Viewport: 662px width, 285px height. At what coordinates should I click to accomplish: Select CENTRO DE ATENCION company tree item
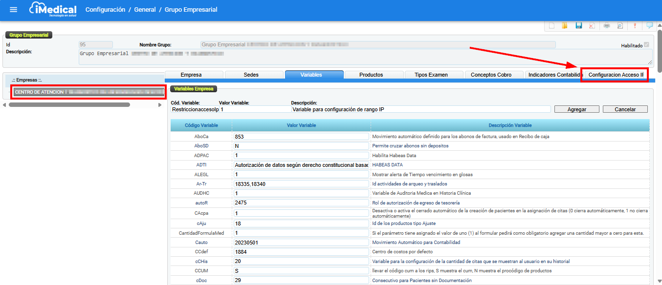point(39,92)
